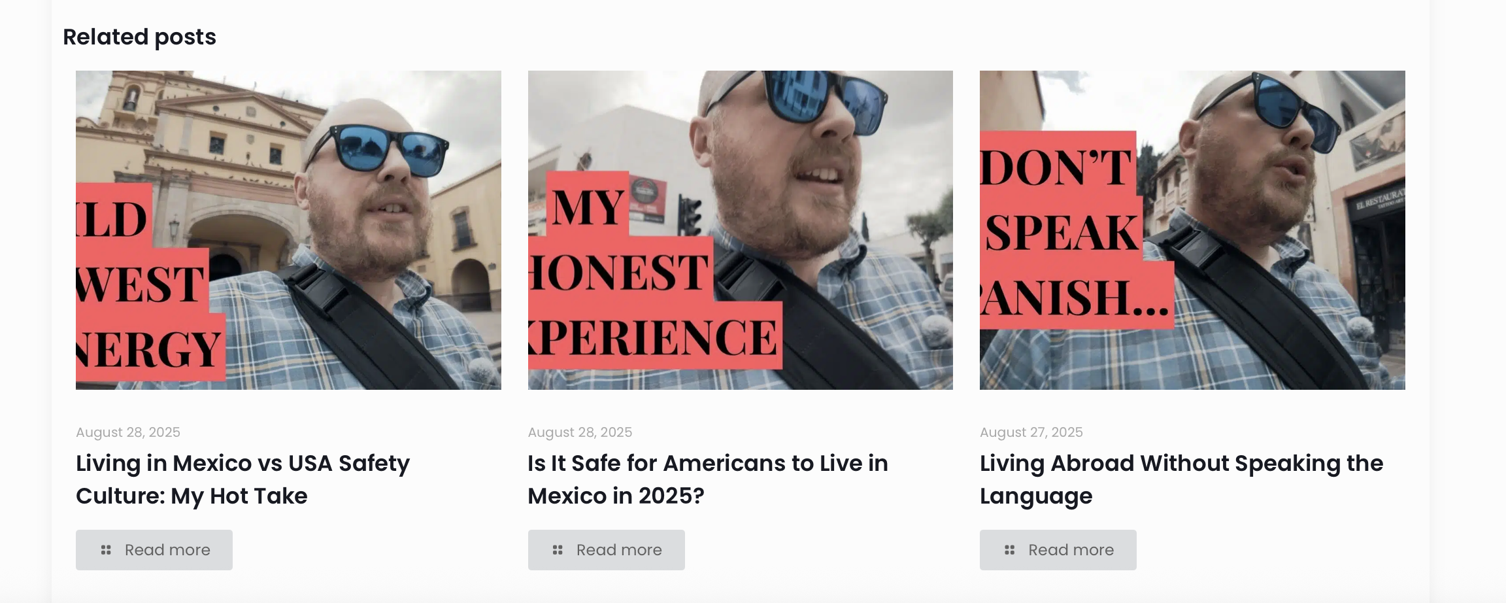Open Is It Safe for Americans title link
Viewport: 1506px width, 603px height.
pyautogui.click(x=708, y=479)
